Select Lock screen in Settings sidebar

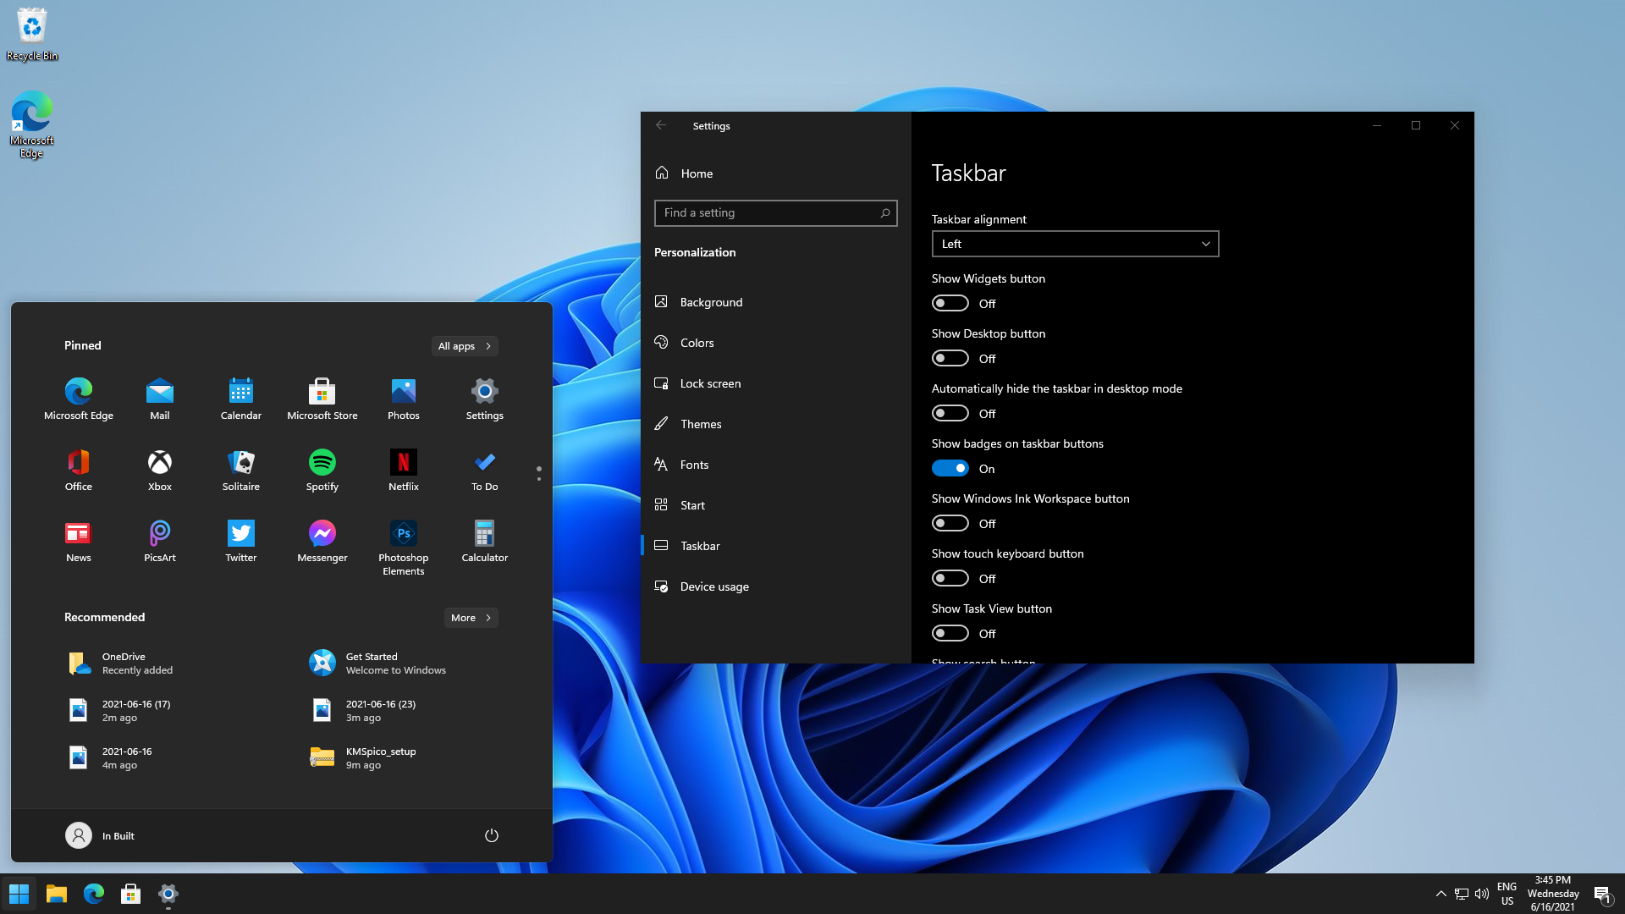[710, 383]
